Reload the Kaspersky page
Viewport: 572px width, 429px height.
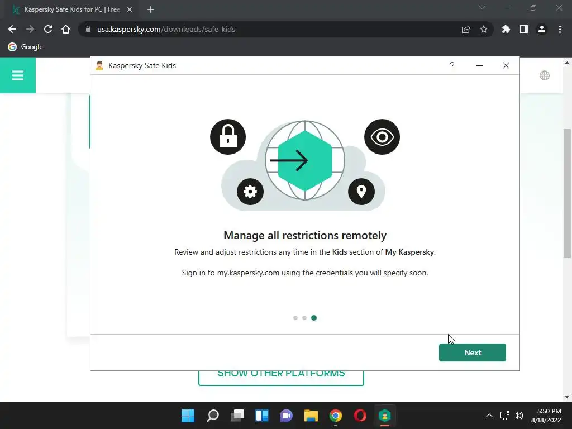point(48,29)
